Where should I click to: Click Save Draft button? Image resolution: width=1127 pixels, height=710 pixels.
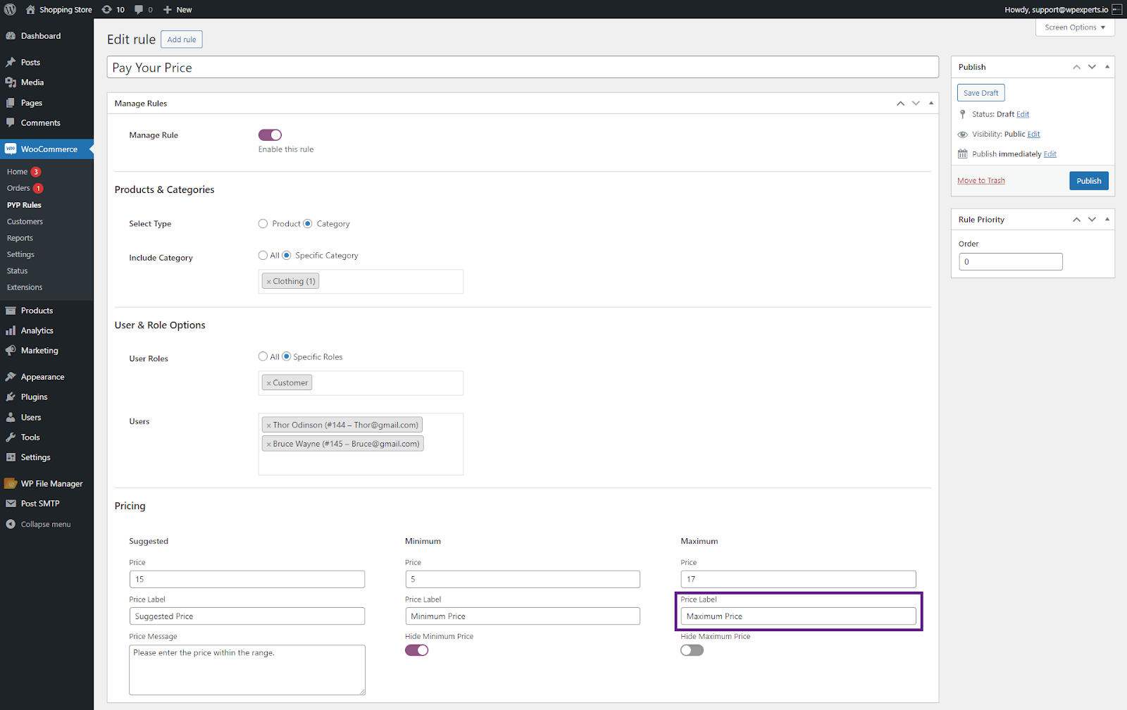(x=980, y=93)
